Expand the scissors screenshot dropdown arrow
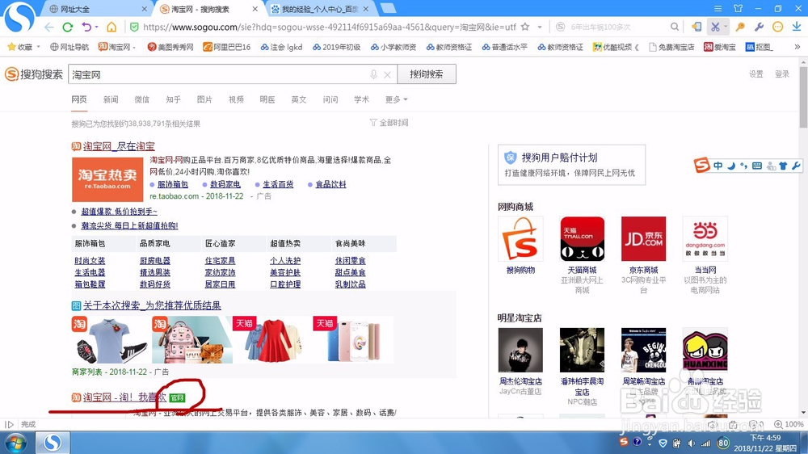 point(726,27)
